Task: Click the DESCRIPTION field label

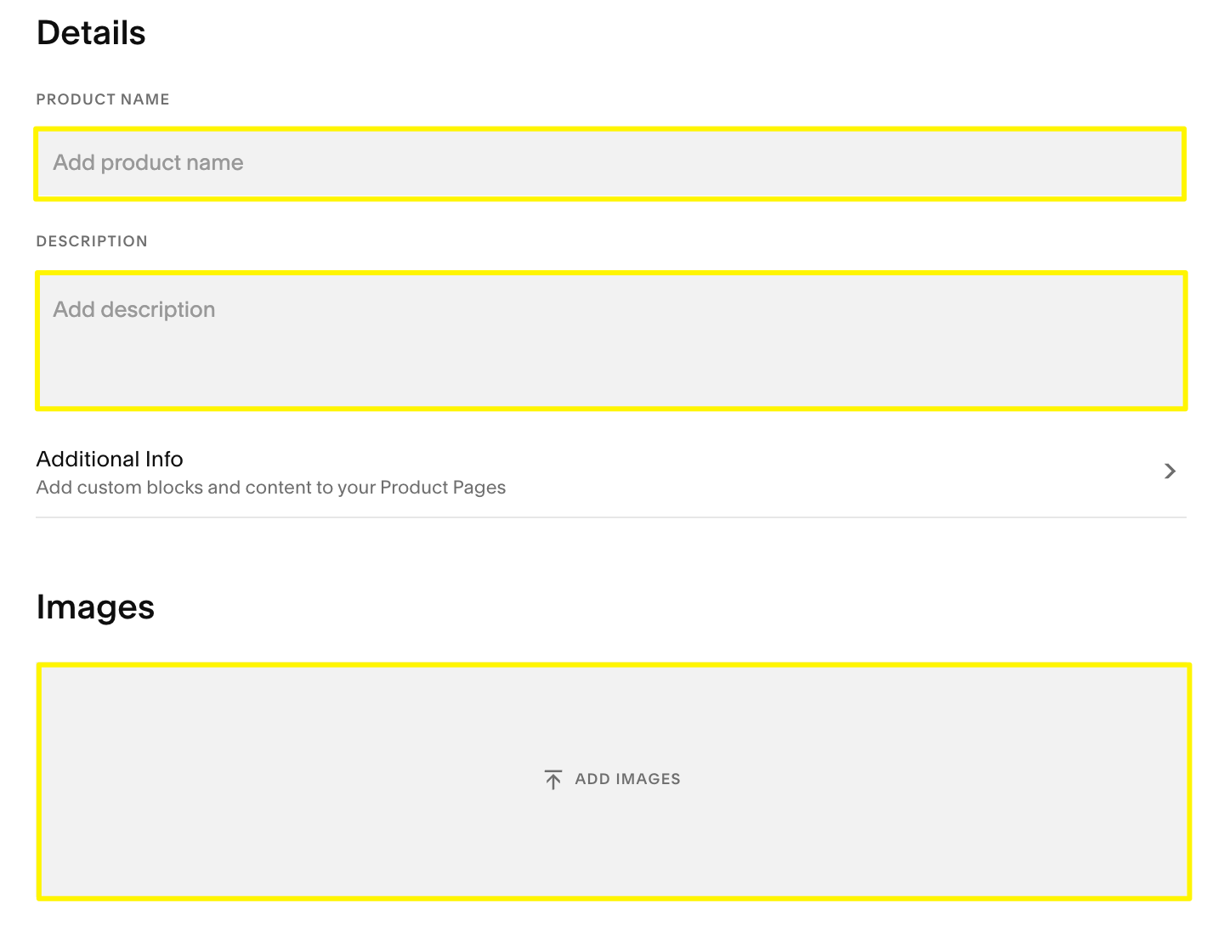Action: click(92, 241)
